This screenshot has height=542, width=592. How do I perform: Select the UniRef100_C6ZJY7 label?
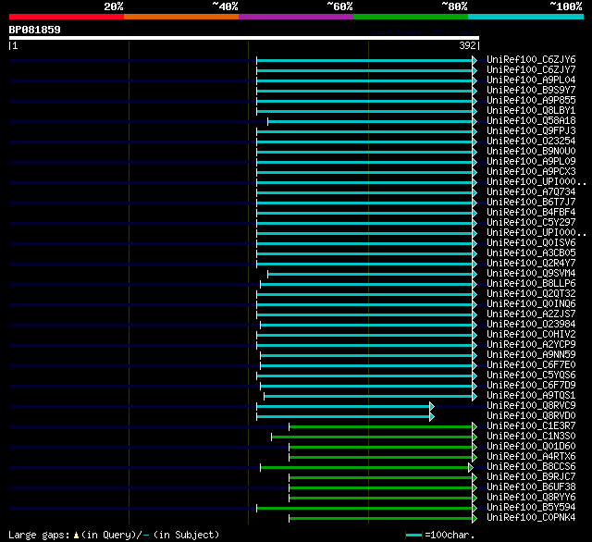[531, 69]
